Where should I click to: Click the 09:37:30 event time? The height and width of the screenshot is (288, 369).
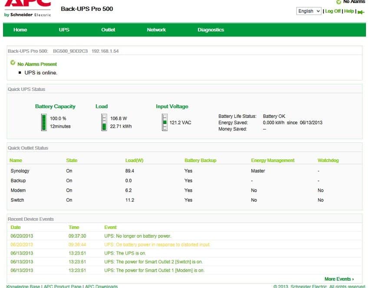click(x=77, y=236)
